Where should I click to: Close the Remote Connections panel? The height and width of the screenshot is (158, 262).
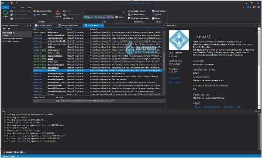click(31, 25)
